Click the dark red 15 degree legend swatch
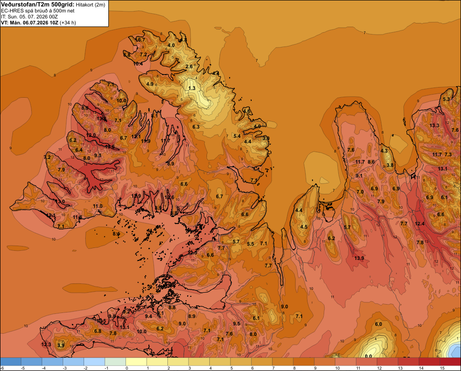Image resolution: width=461 pixels, height=371 pixels. (450, 362)
